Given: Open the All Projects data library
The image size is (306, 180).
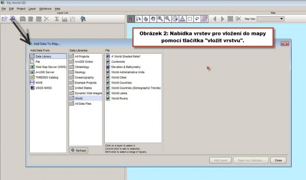Looking at the screenshot, I should point(86,56).
